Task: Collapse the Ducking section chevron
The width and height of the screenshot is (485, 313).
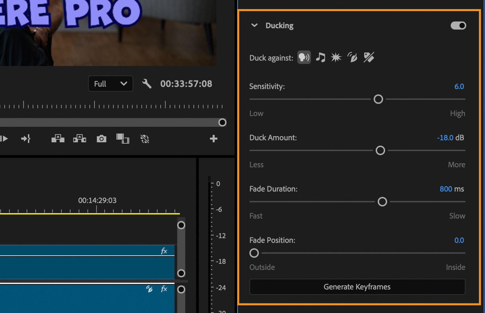Action: point(255,25)
